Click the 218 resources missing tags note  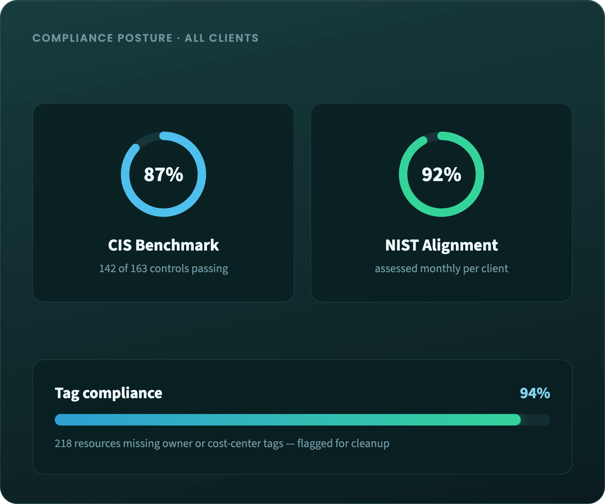pyautogui.click(x=222, y=444)
